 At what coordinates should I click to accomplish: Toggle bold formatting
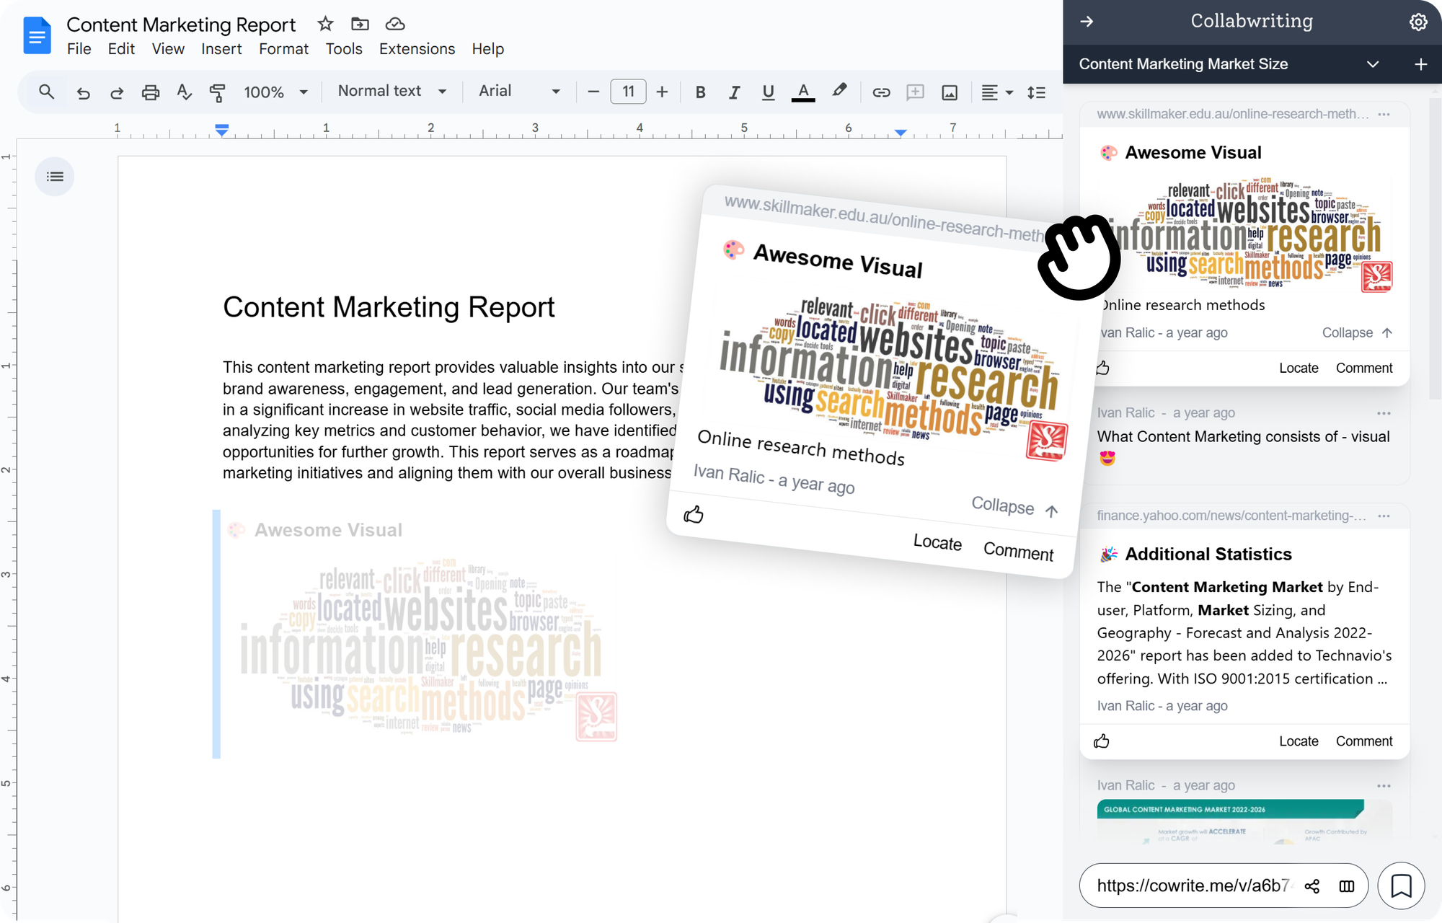coord(700,92)
